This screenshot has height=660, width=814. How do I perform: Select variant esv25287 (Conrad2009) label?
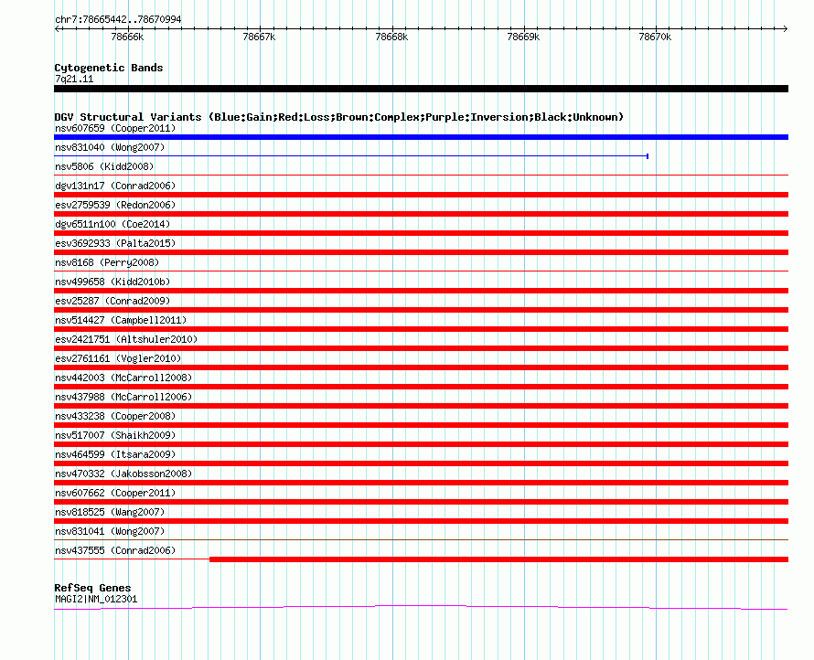[x=112, y=301]
